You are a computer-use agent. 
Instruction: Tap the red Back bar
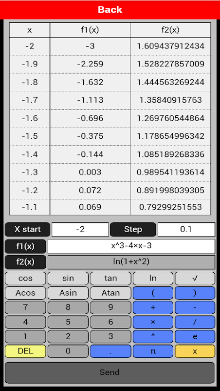110,9
